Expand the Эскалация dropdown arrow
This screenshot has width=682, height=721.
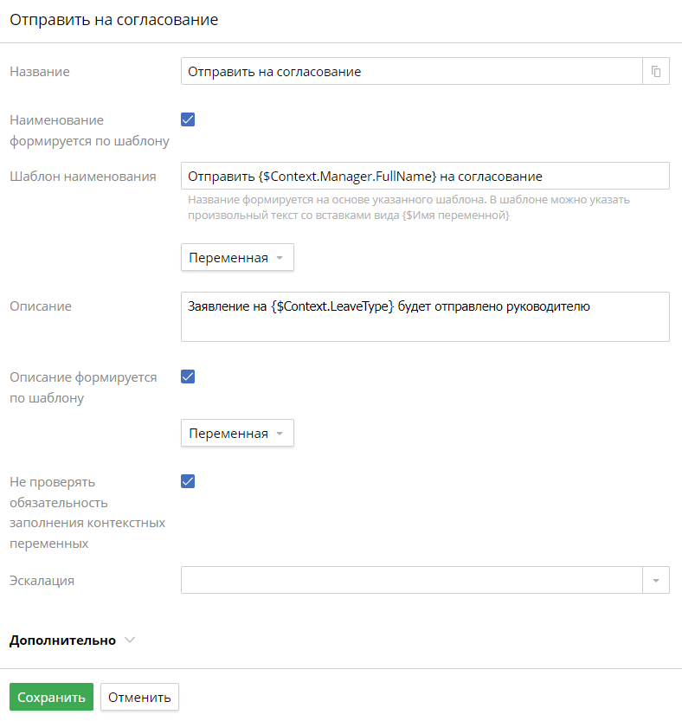(x=656, y=580)
